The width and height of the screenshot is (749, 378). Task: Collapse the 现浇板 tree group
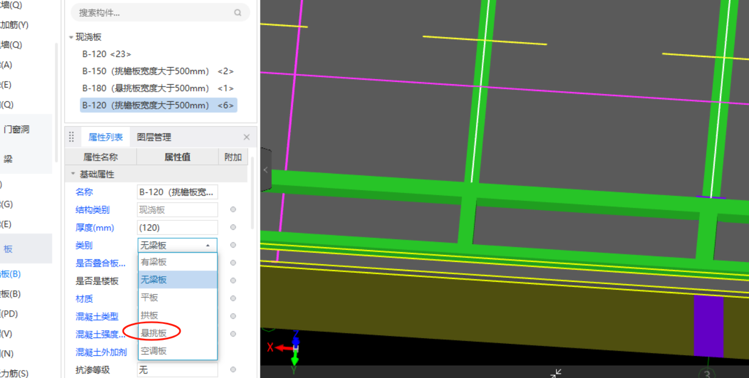coord(71,37)
